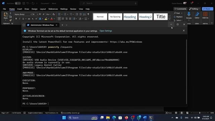Screen dimensions: 215x121
Task: Open the Editor pane icon
Action: (x=197, y=14)
